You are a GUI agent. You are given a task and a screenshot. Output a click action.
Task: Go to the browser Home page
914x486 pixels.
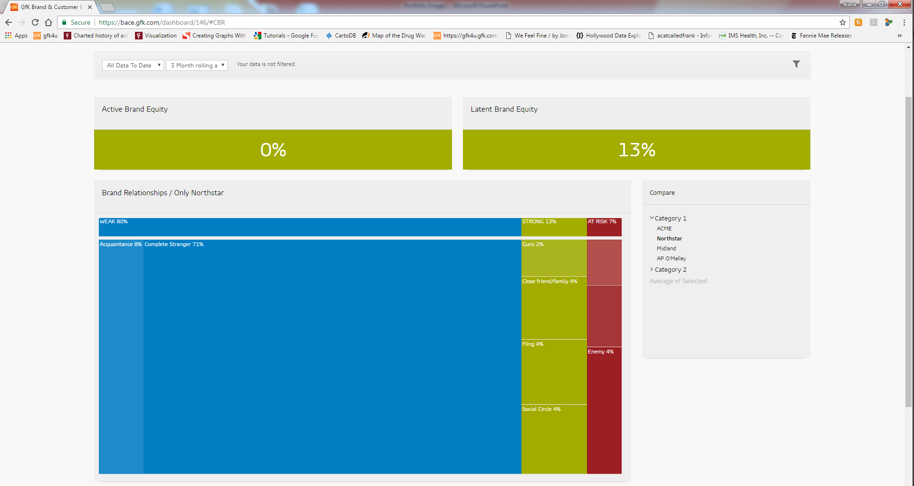click(48, 22)
